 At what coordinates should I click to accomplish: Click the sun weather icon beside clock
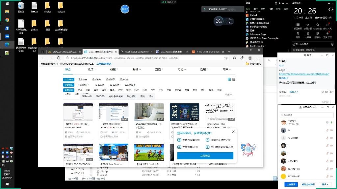pyautogui.click(x=331, y=10)
